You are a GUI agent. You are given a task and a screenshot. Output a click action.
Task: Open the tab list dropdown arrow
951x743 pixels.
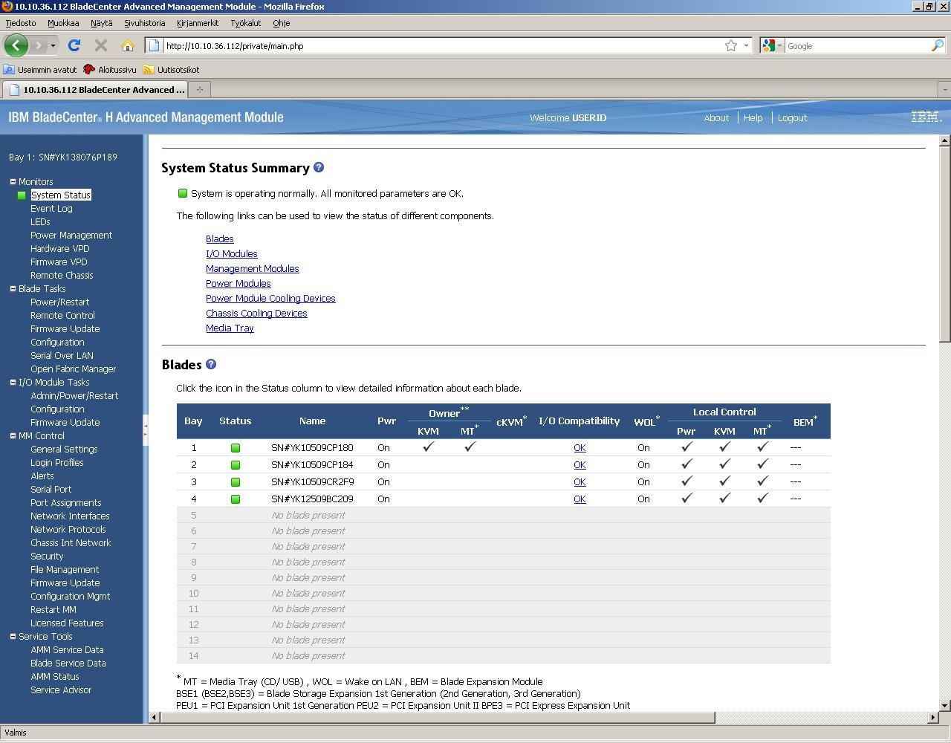coord(944,89)
